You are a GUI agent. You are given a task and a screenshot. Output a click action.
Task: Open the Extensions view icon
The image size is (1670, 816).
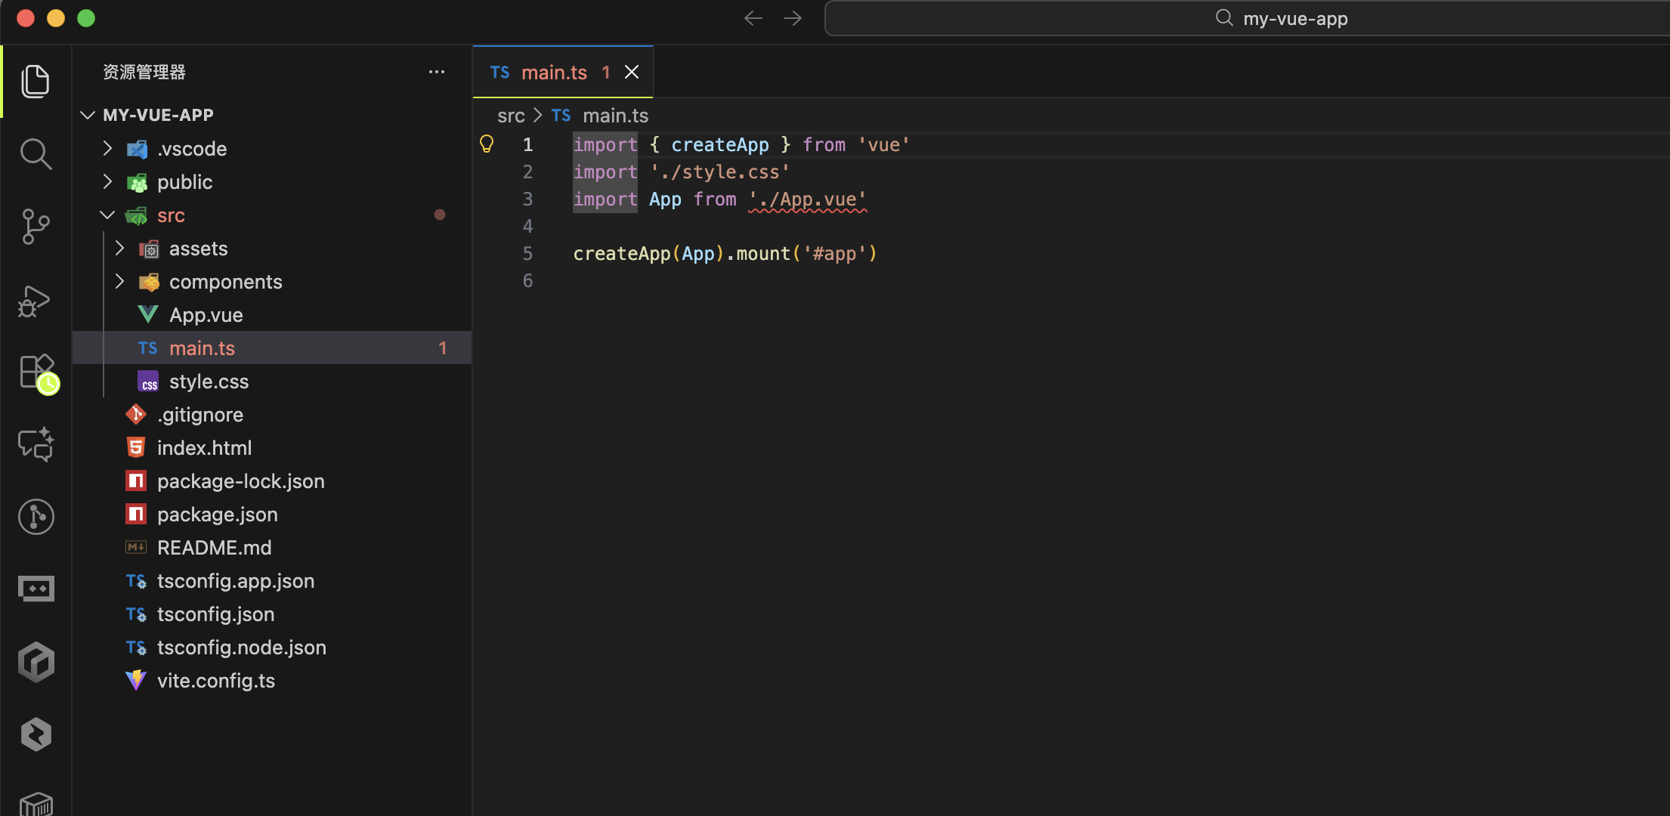point(36,372)
